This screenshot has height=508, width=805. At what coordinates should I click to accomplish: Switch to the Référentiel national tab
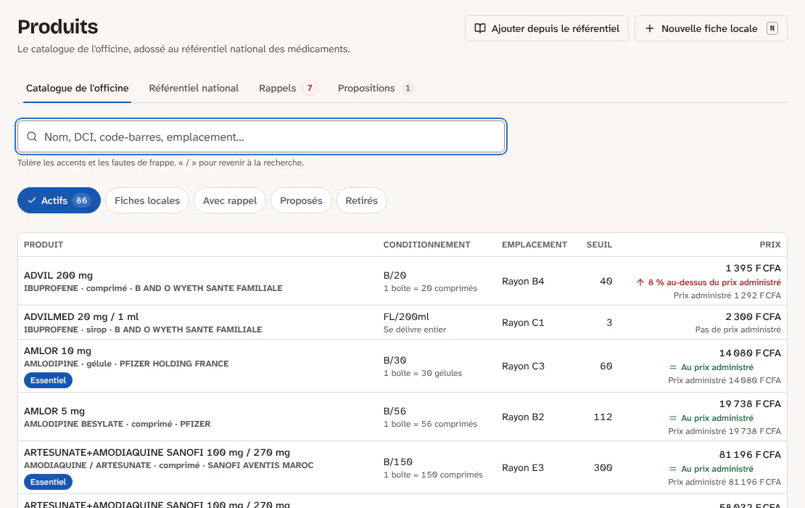(x=194, y=89)
